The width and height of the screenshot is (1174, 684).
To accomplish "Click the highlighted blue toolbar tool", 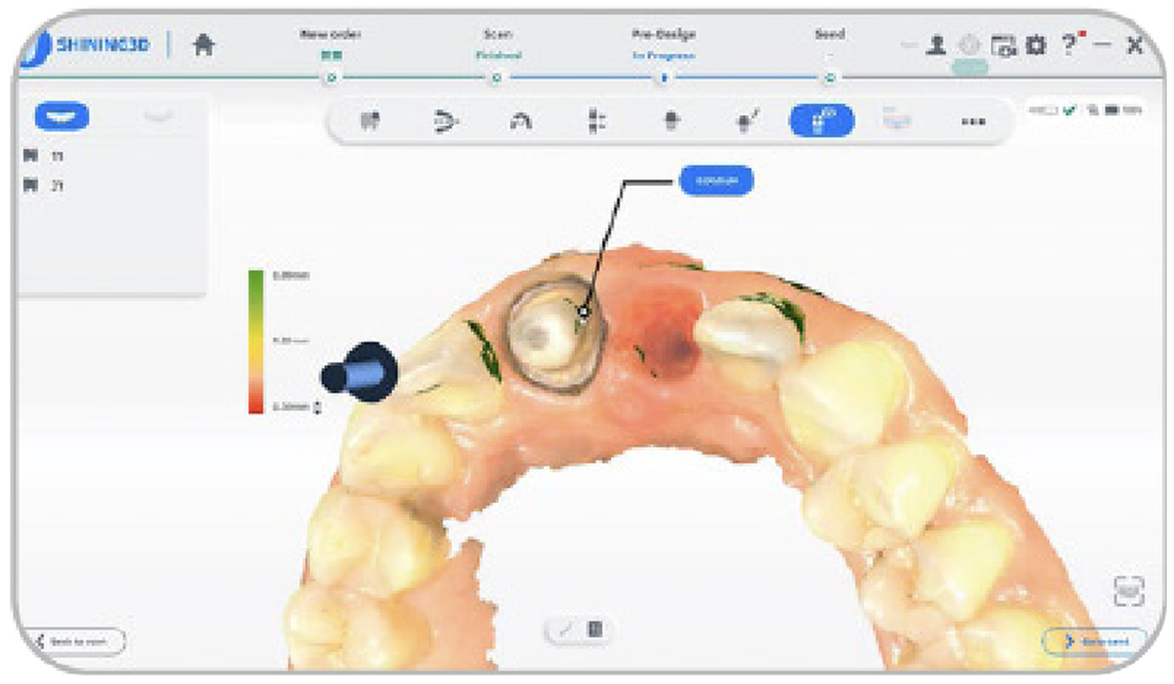I will pos(821,121).
